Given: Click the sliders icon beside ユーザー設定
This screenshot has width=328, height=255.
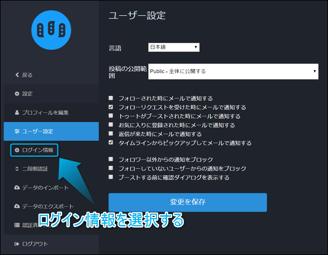Looking at the screenshot, I should point(17,132).
